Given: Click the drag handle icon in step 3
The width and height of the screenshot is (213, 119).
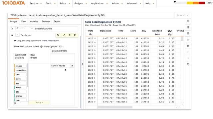Looking at the screenshot, I should tap(32, 28).
